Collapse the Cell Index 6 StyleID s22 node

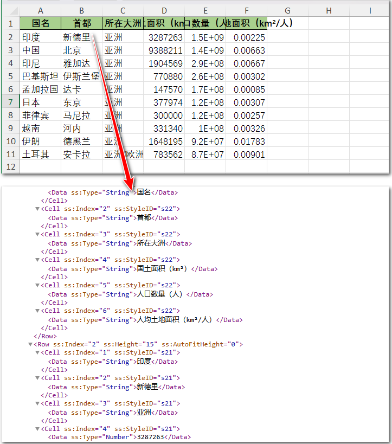click(37, 311)
